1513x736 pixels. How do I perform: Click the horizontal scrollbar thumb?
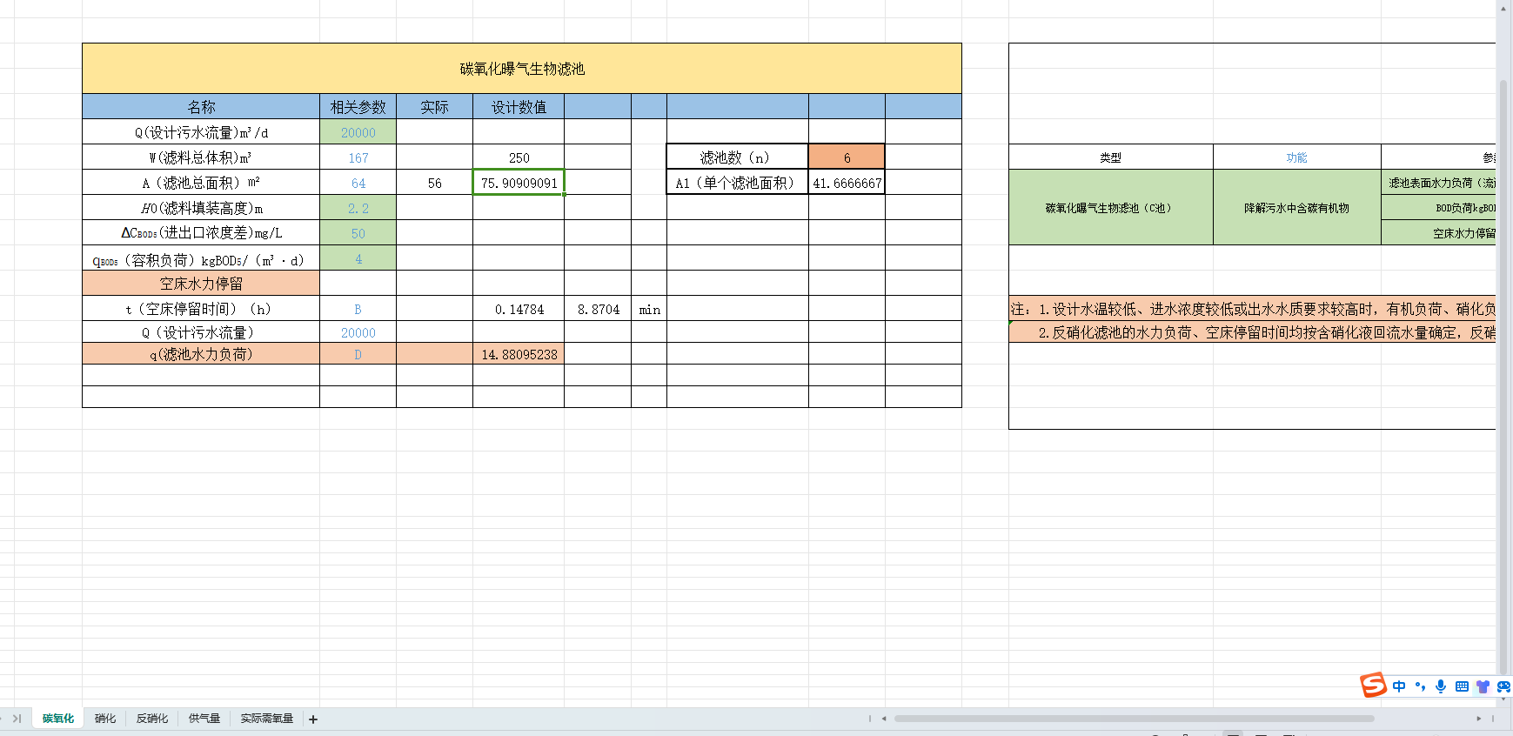(1134, 719)
